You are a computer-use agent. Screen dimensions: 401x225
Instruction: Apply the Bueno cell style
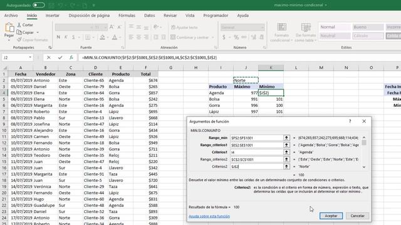coord(368,27)
